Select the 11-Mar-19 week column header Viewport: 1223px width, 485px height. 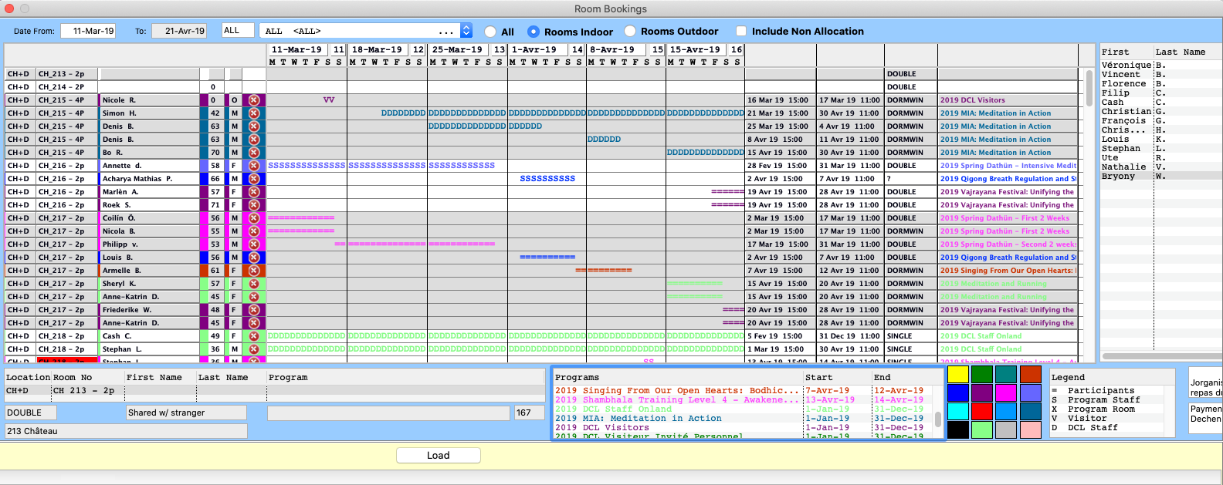(x=297, y=49)
